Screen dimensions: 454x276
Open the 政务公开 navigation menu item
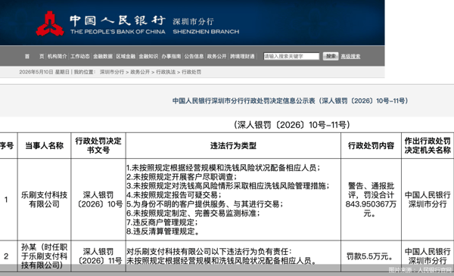pos(216,56)
